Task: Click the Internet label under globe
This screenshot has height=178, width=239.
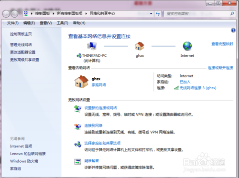Action: click(x=187, y=56)
